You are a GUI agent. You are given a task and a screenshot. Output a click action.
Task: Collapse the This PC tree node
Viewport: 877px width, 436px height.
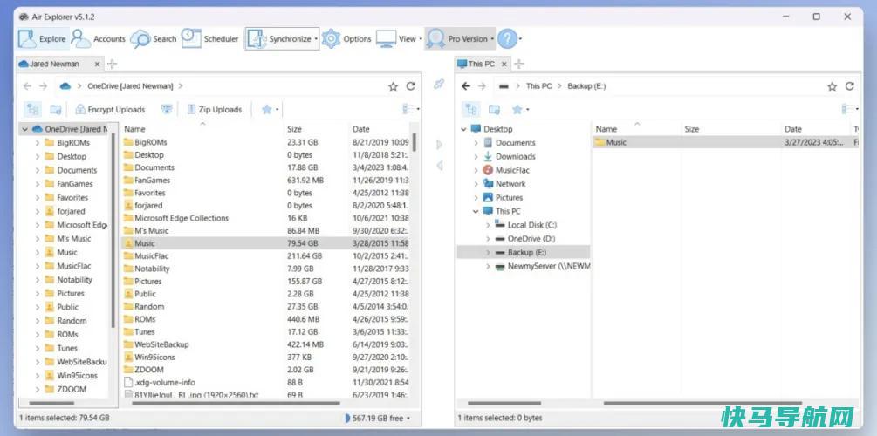[476, 211]
